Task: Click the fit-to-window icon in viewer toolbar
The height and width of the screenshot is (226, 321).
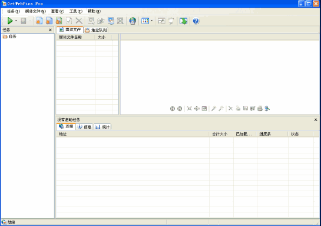Action: tap(190, 109)
